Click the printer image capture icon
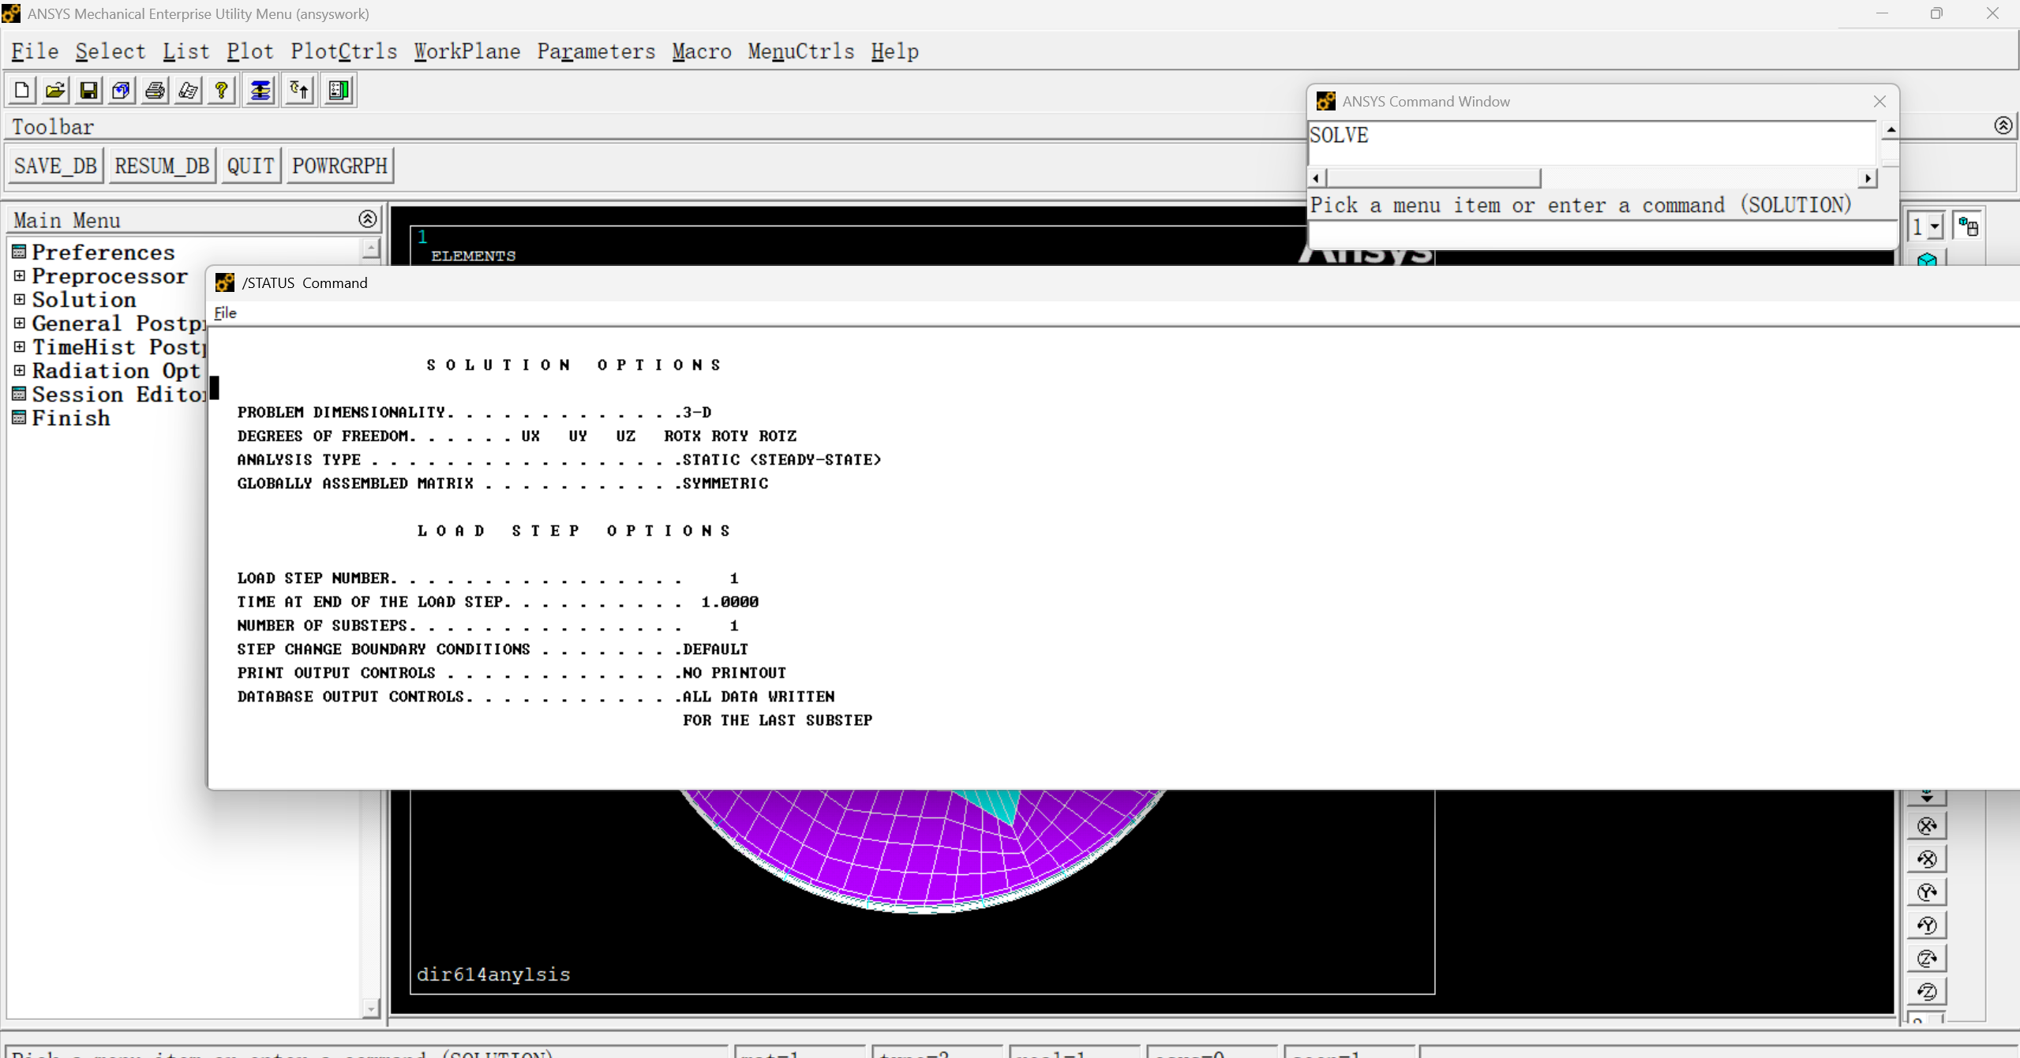This screenshot has width=2020, height=1058. 155,90
